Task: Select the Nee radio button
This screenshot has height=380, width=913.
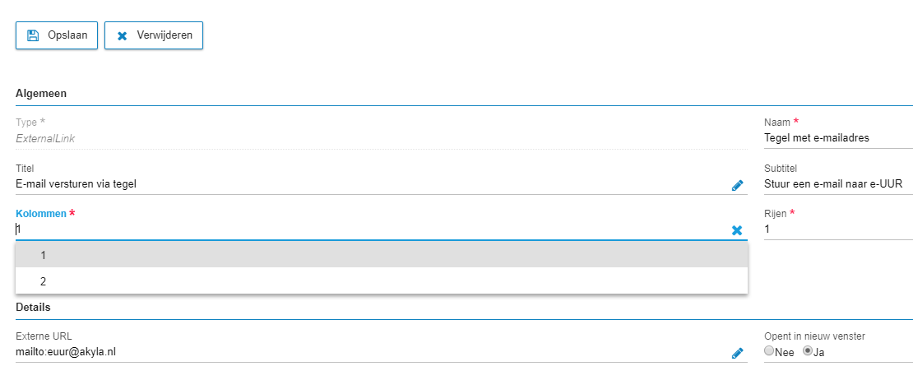Action: tap(769, 351)
